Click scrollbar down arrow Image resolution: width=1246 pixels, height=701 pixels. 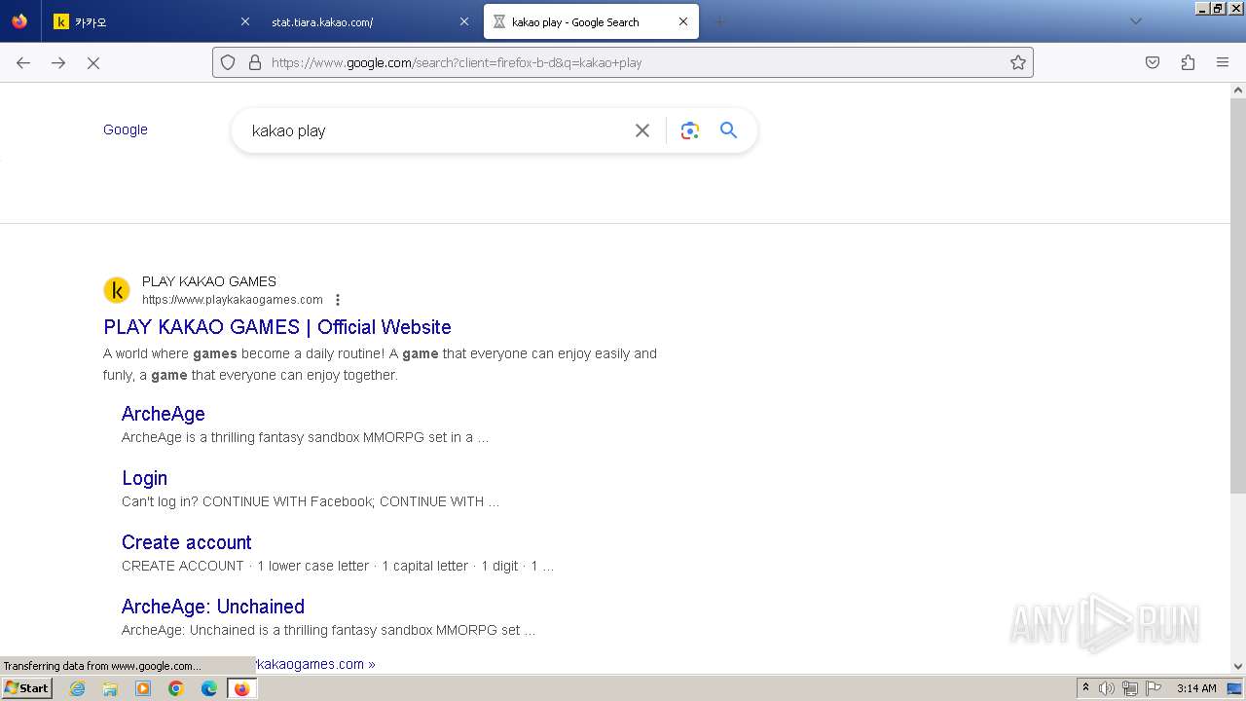point(1238,667)
